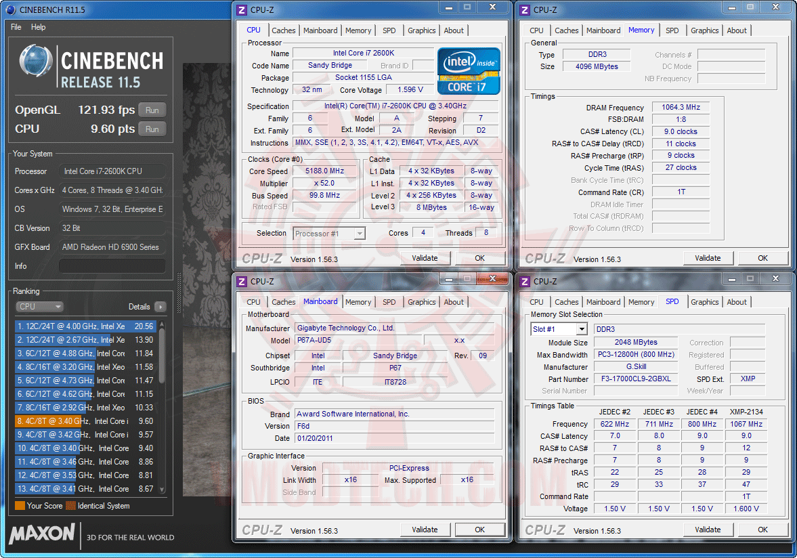Click the Core Speed value 5188.0 MHz

pos(325,171)
